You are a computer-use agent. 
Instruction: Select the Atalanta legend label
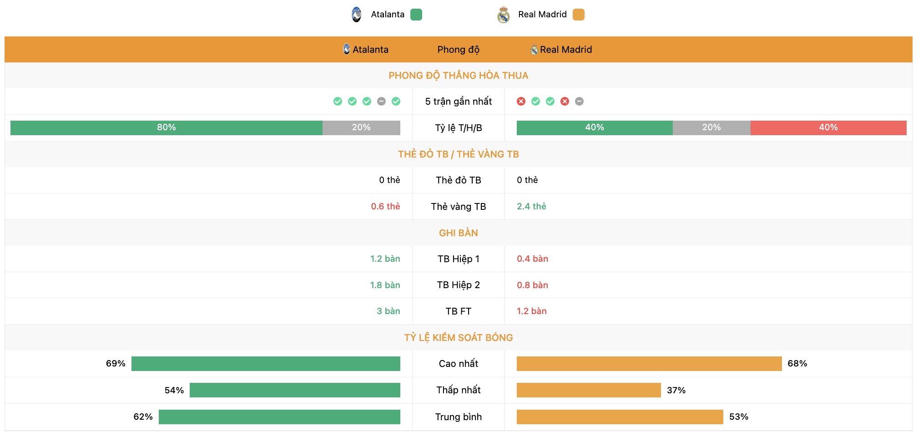pos(388,15)
